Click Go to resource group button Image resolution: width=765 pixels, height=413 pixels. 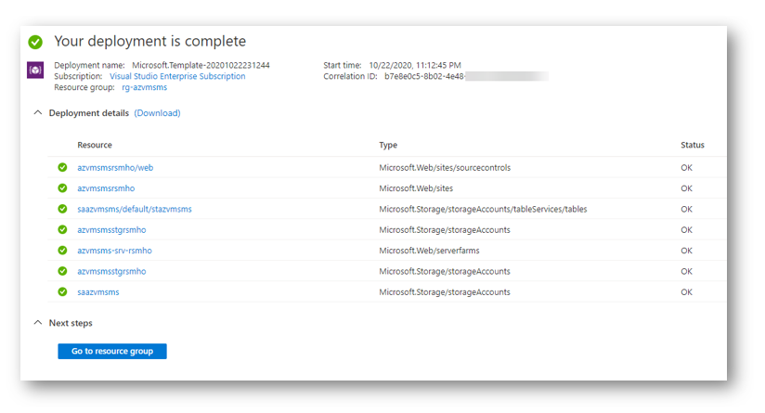pos(112,351)
